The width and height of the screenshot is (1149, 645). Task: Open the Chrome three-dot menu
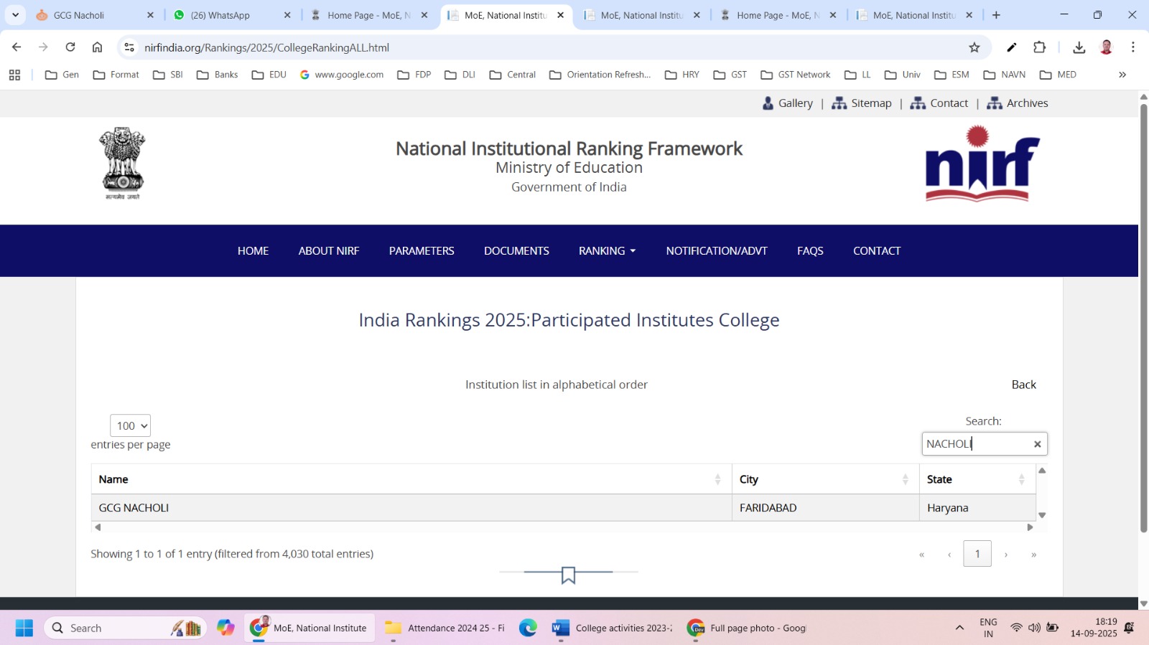1133,47
